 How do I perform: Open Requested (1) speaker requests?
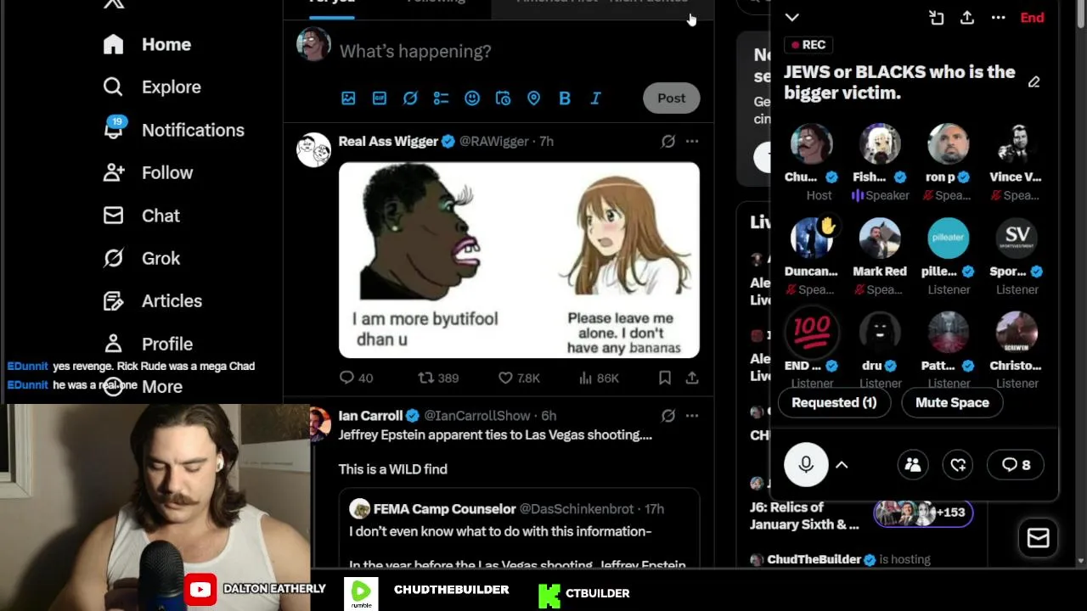pos(834,403)
